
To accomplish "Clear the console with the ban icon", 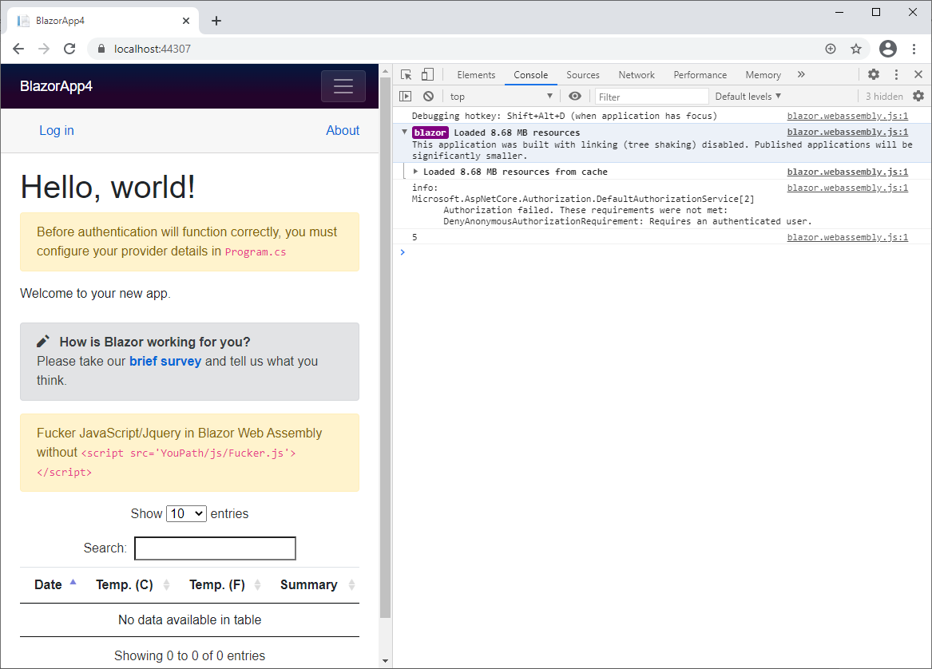I will (428, 97).
